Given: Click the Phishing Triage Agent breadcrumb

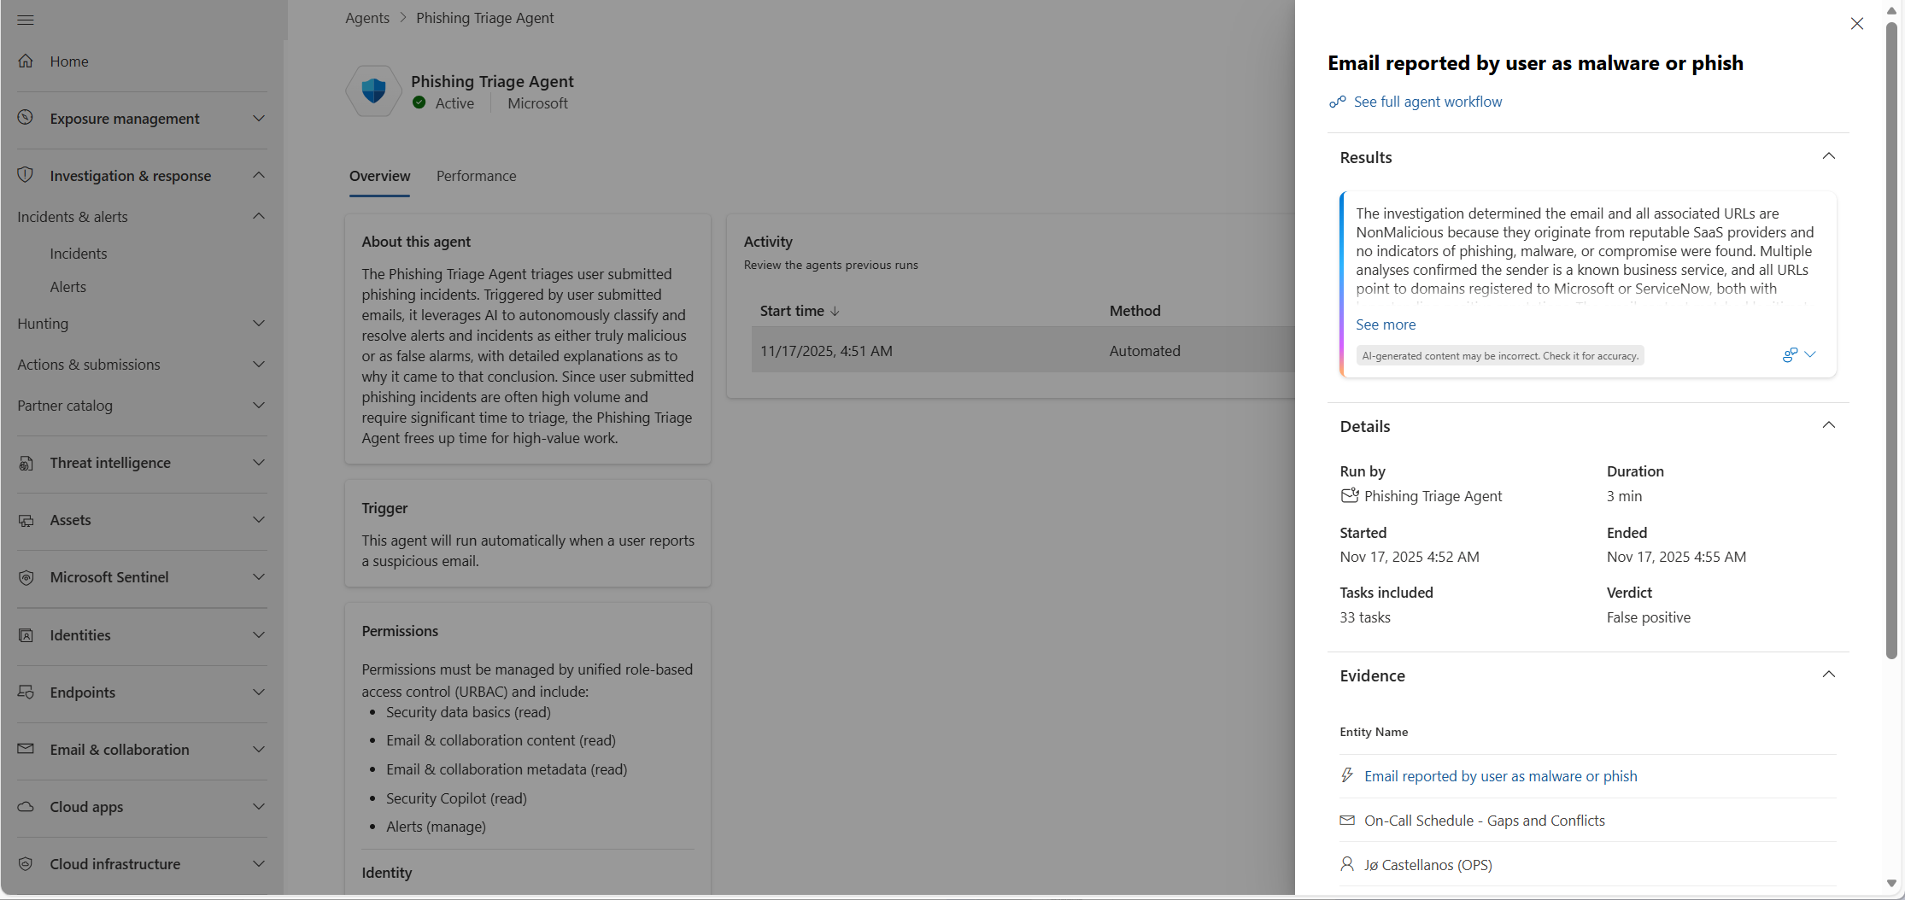Looking at the screenshot, I should (485, 18).
